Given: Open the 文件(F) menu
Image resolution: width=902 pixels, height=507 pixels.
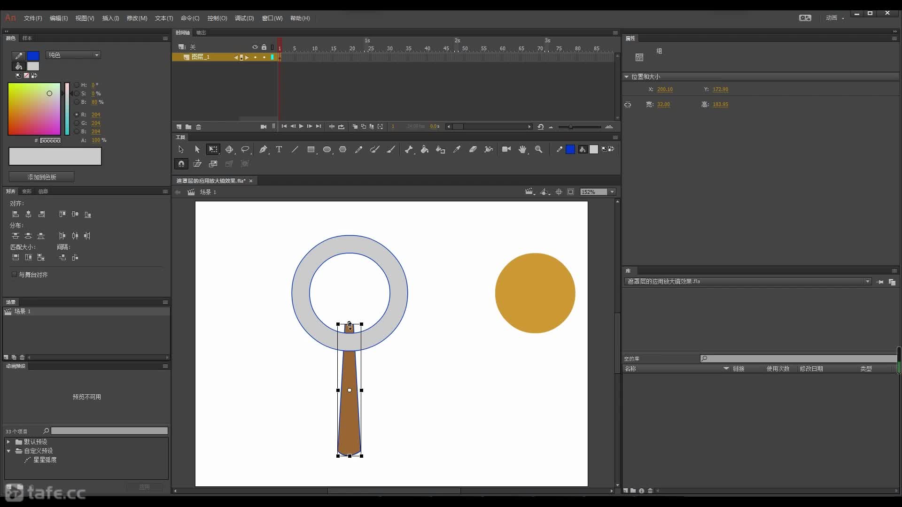Looking at the screenshot, I should (x=33, y=18).
